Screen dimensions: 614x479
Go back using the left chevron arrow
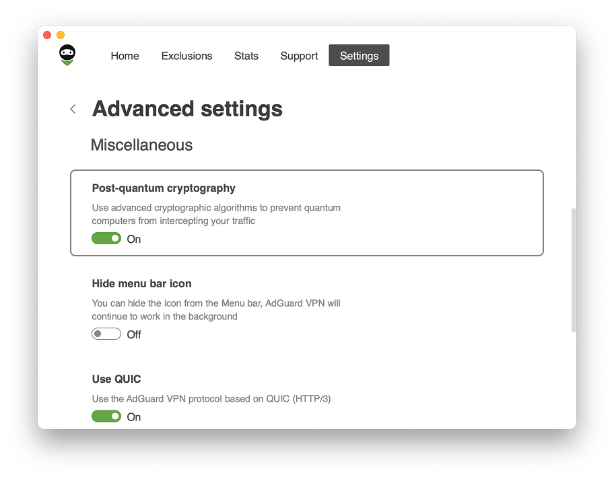tap(73, 109)
